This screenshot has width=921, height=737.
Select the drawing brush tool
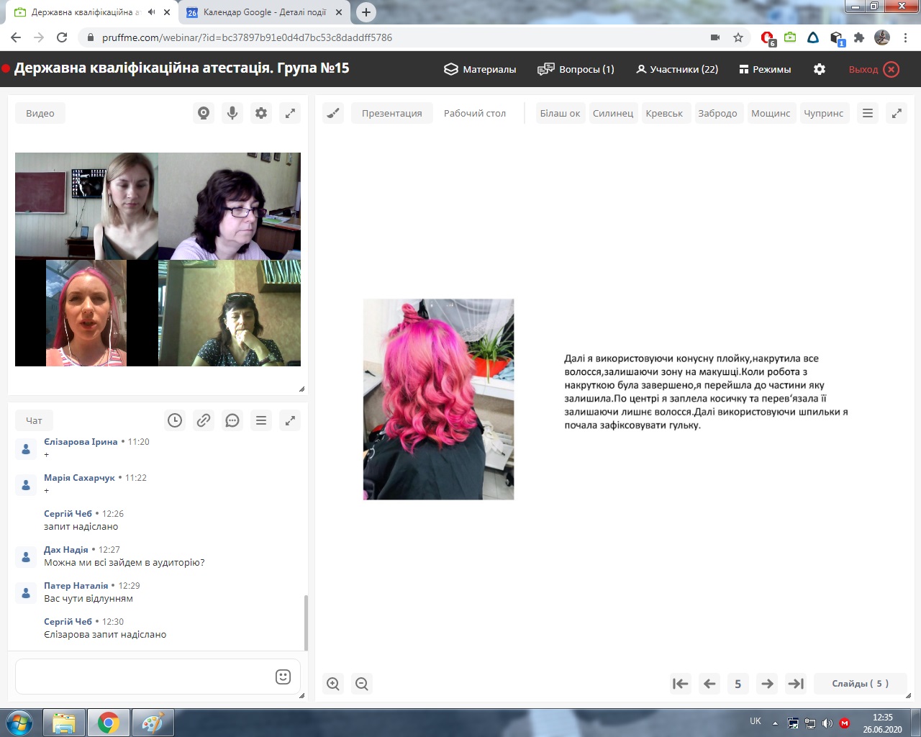pos(333,113)
